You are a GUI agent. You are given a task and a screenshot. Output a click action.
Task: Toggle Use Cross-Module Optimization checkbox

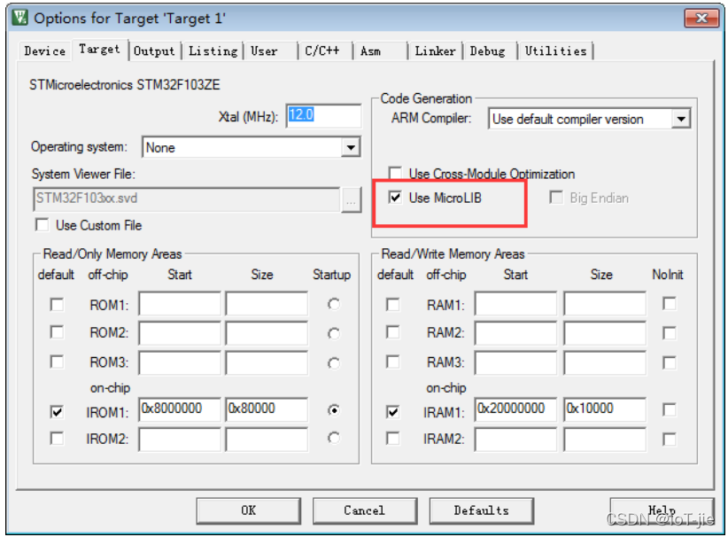pos(395,174)
